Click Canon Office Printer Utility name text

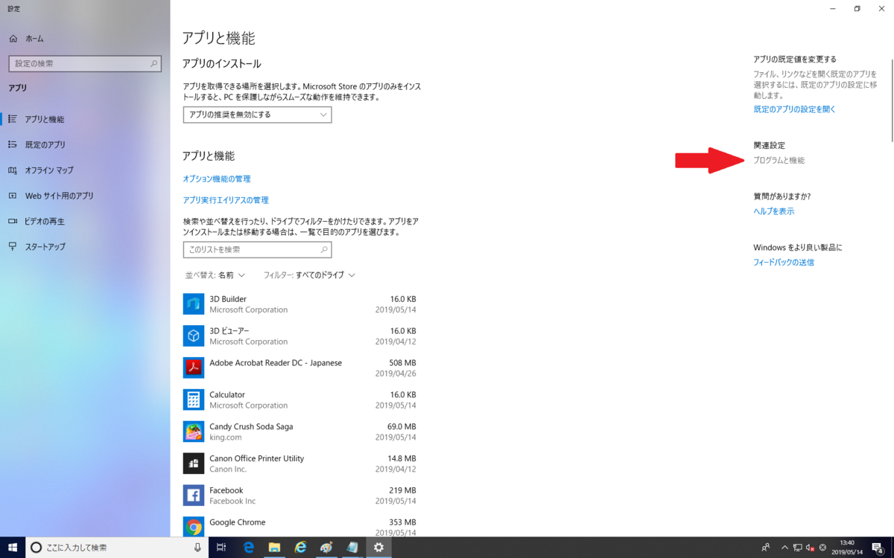tap(257, 459)
